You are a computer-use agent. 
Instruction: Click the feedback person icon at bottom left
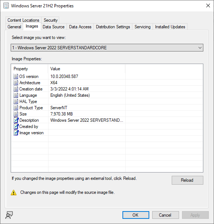[9, 215]
